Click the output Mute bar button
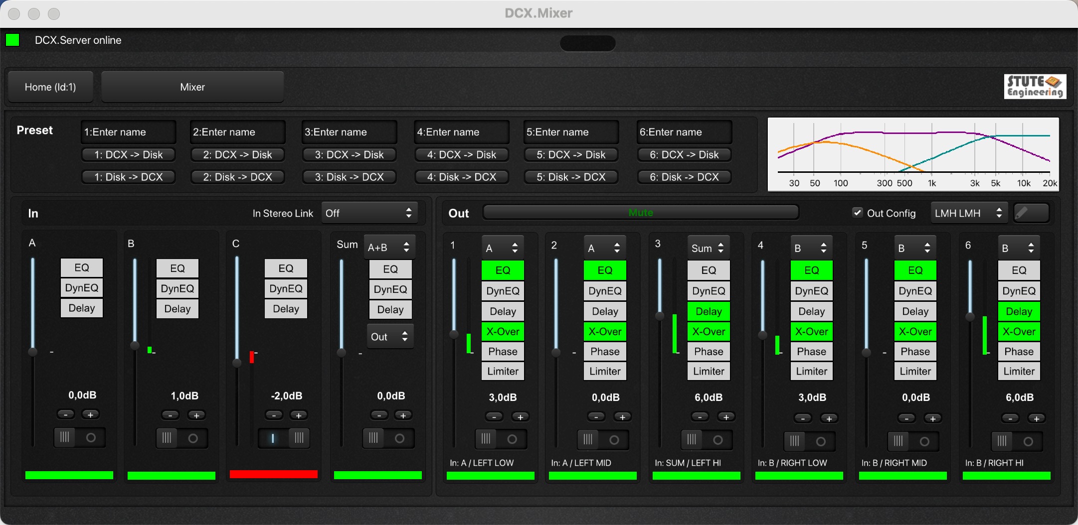This screenshot has height=525, width=1078. click(641, 213)
